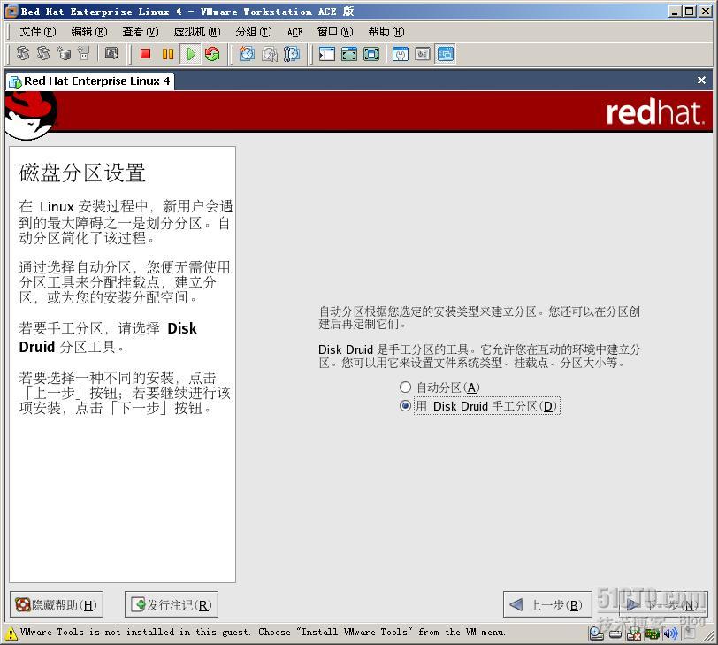
Task: Open the 窗口(W) menu
Action: pos(335,32)
